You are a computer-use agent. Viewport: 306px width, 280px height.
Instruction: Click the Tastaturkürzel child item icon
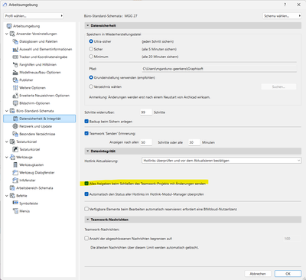click(15, 149)
